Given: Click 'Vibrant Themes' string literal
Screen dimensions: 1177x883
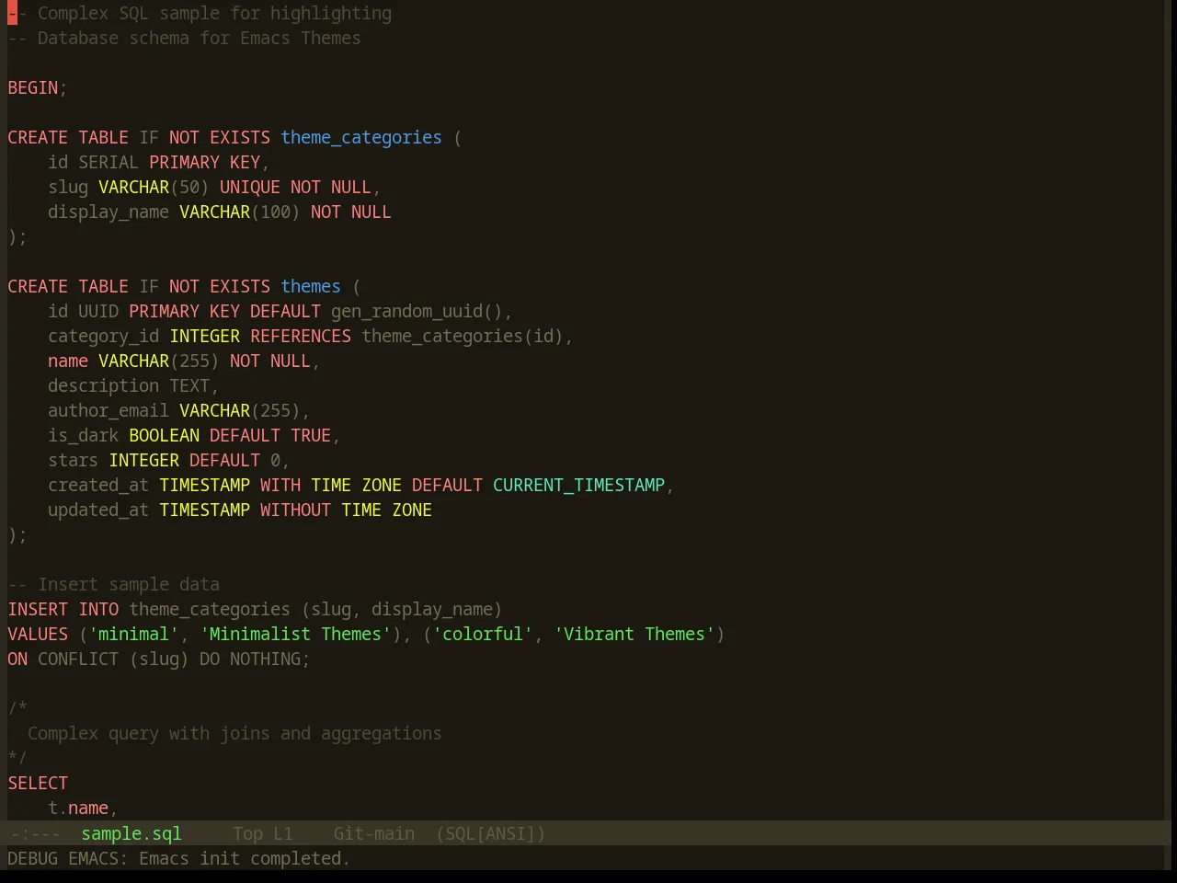Looking at the screenshot, I should [x=634, y=634].
